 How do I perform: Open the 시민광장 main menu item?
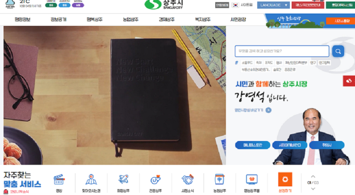point(238,19)
